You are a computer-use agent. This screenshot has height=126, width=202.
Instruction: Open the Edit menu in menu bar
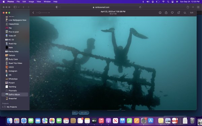[x=24, y=2]
